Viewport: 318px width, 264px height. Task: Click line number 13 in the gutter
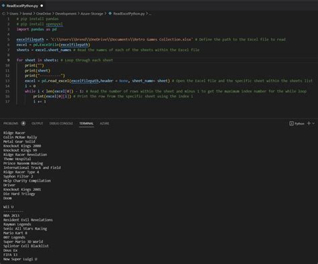pos(7,81)
